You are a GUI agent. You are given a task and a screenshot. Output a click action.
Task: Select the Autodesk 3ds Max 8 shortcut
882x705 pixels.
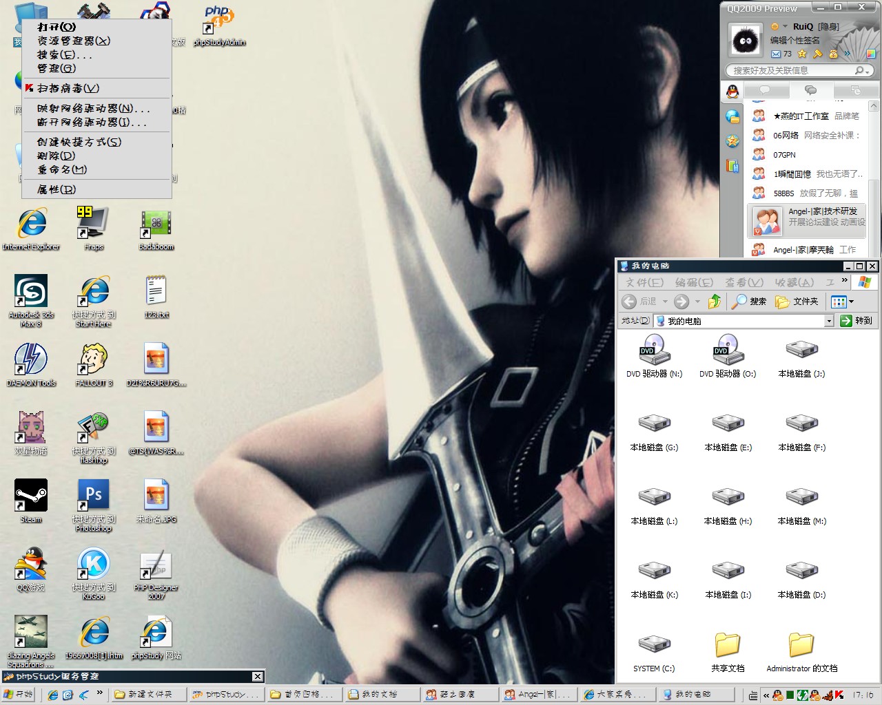point(31,300)
